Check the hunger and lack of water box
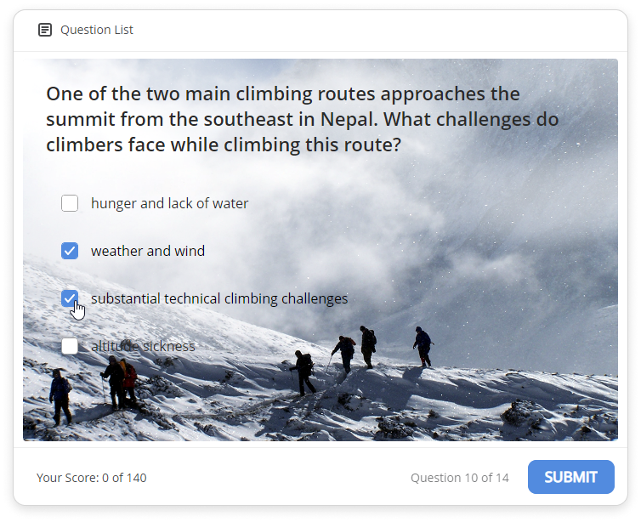641x522 pixels. (70, 203)
